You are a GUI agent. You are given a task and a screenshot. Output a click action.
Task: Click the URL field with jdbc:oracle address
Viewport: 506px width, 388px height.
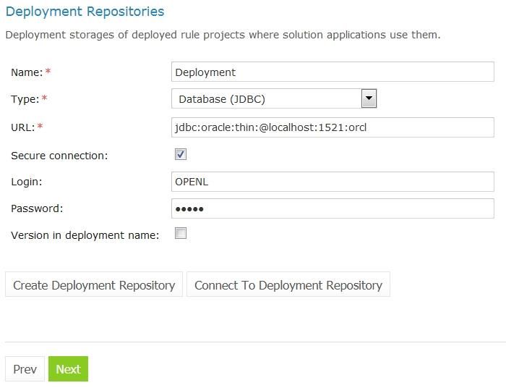333,127
